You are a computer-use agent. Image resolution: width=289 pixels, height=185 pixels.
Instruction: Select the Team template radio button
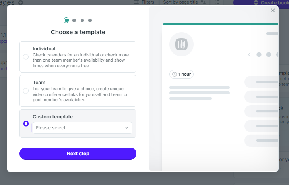pos(26,91)
